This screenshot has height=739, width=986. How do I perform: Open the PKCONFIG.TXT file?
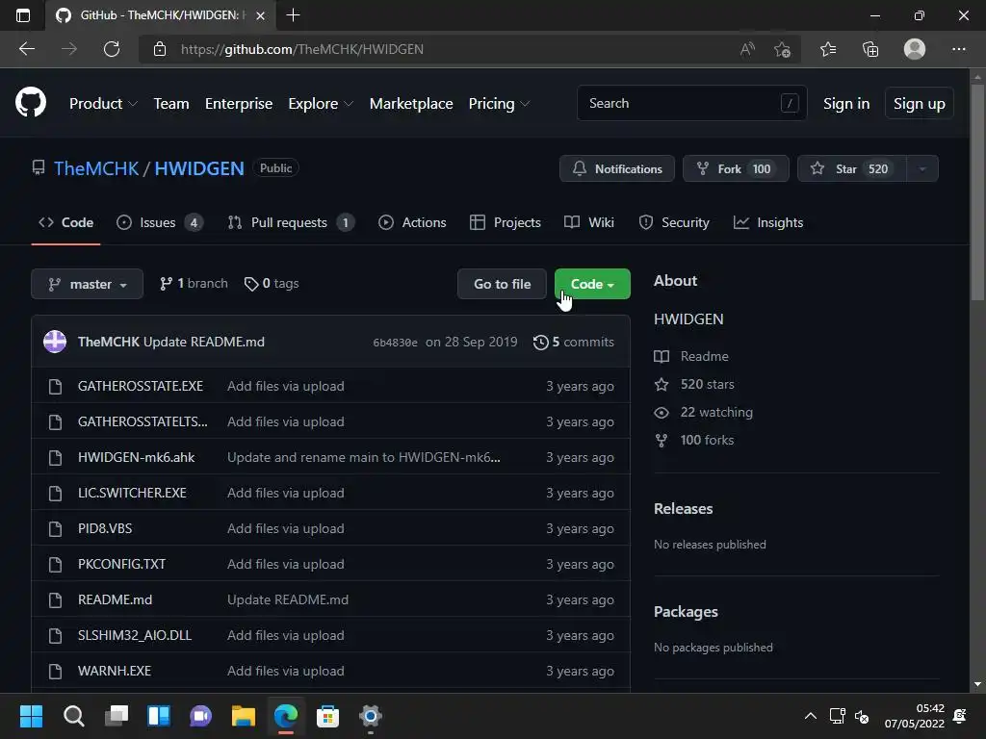click(122, 564)
